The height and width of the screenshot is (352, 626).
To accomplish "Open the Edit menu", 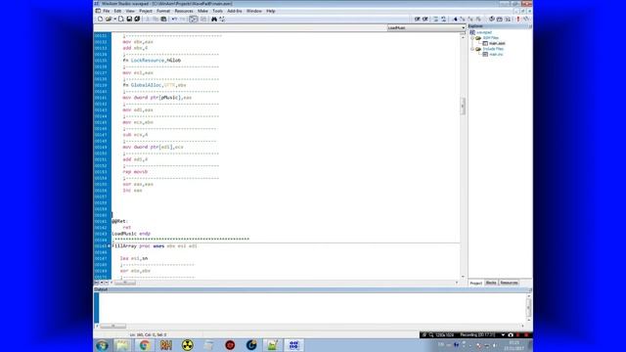I will click(x=117, y=11).
